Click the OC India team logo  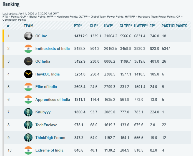tap(28, 61)
